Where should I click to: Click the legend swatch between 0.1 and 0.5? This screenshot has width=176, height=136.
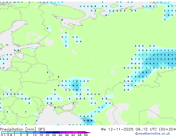point(5,132)
